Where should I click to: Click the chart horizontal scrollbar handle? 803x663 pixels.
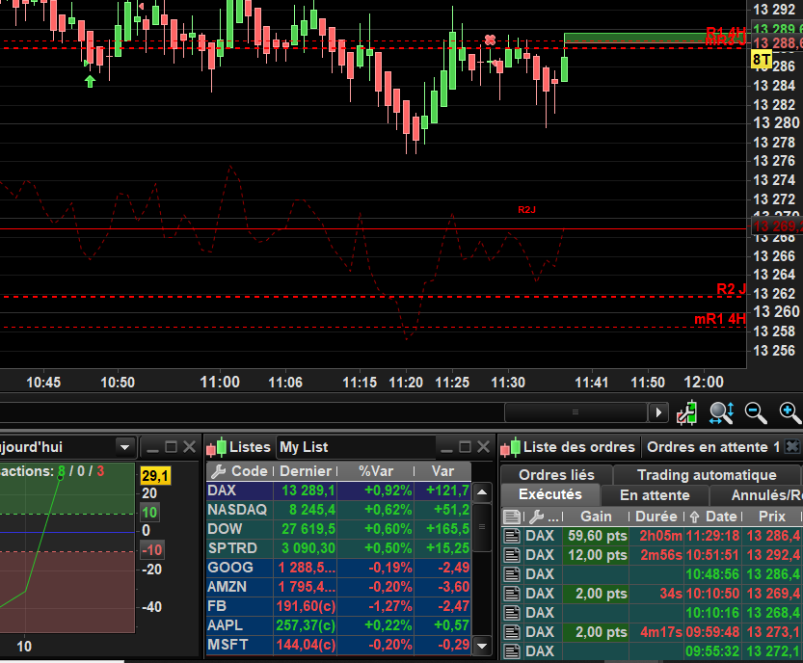(x=575, y=412)
